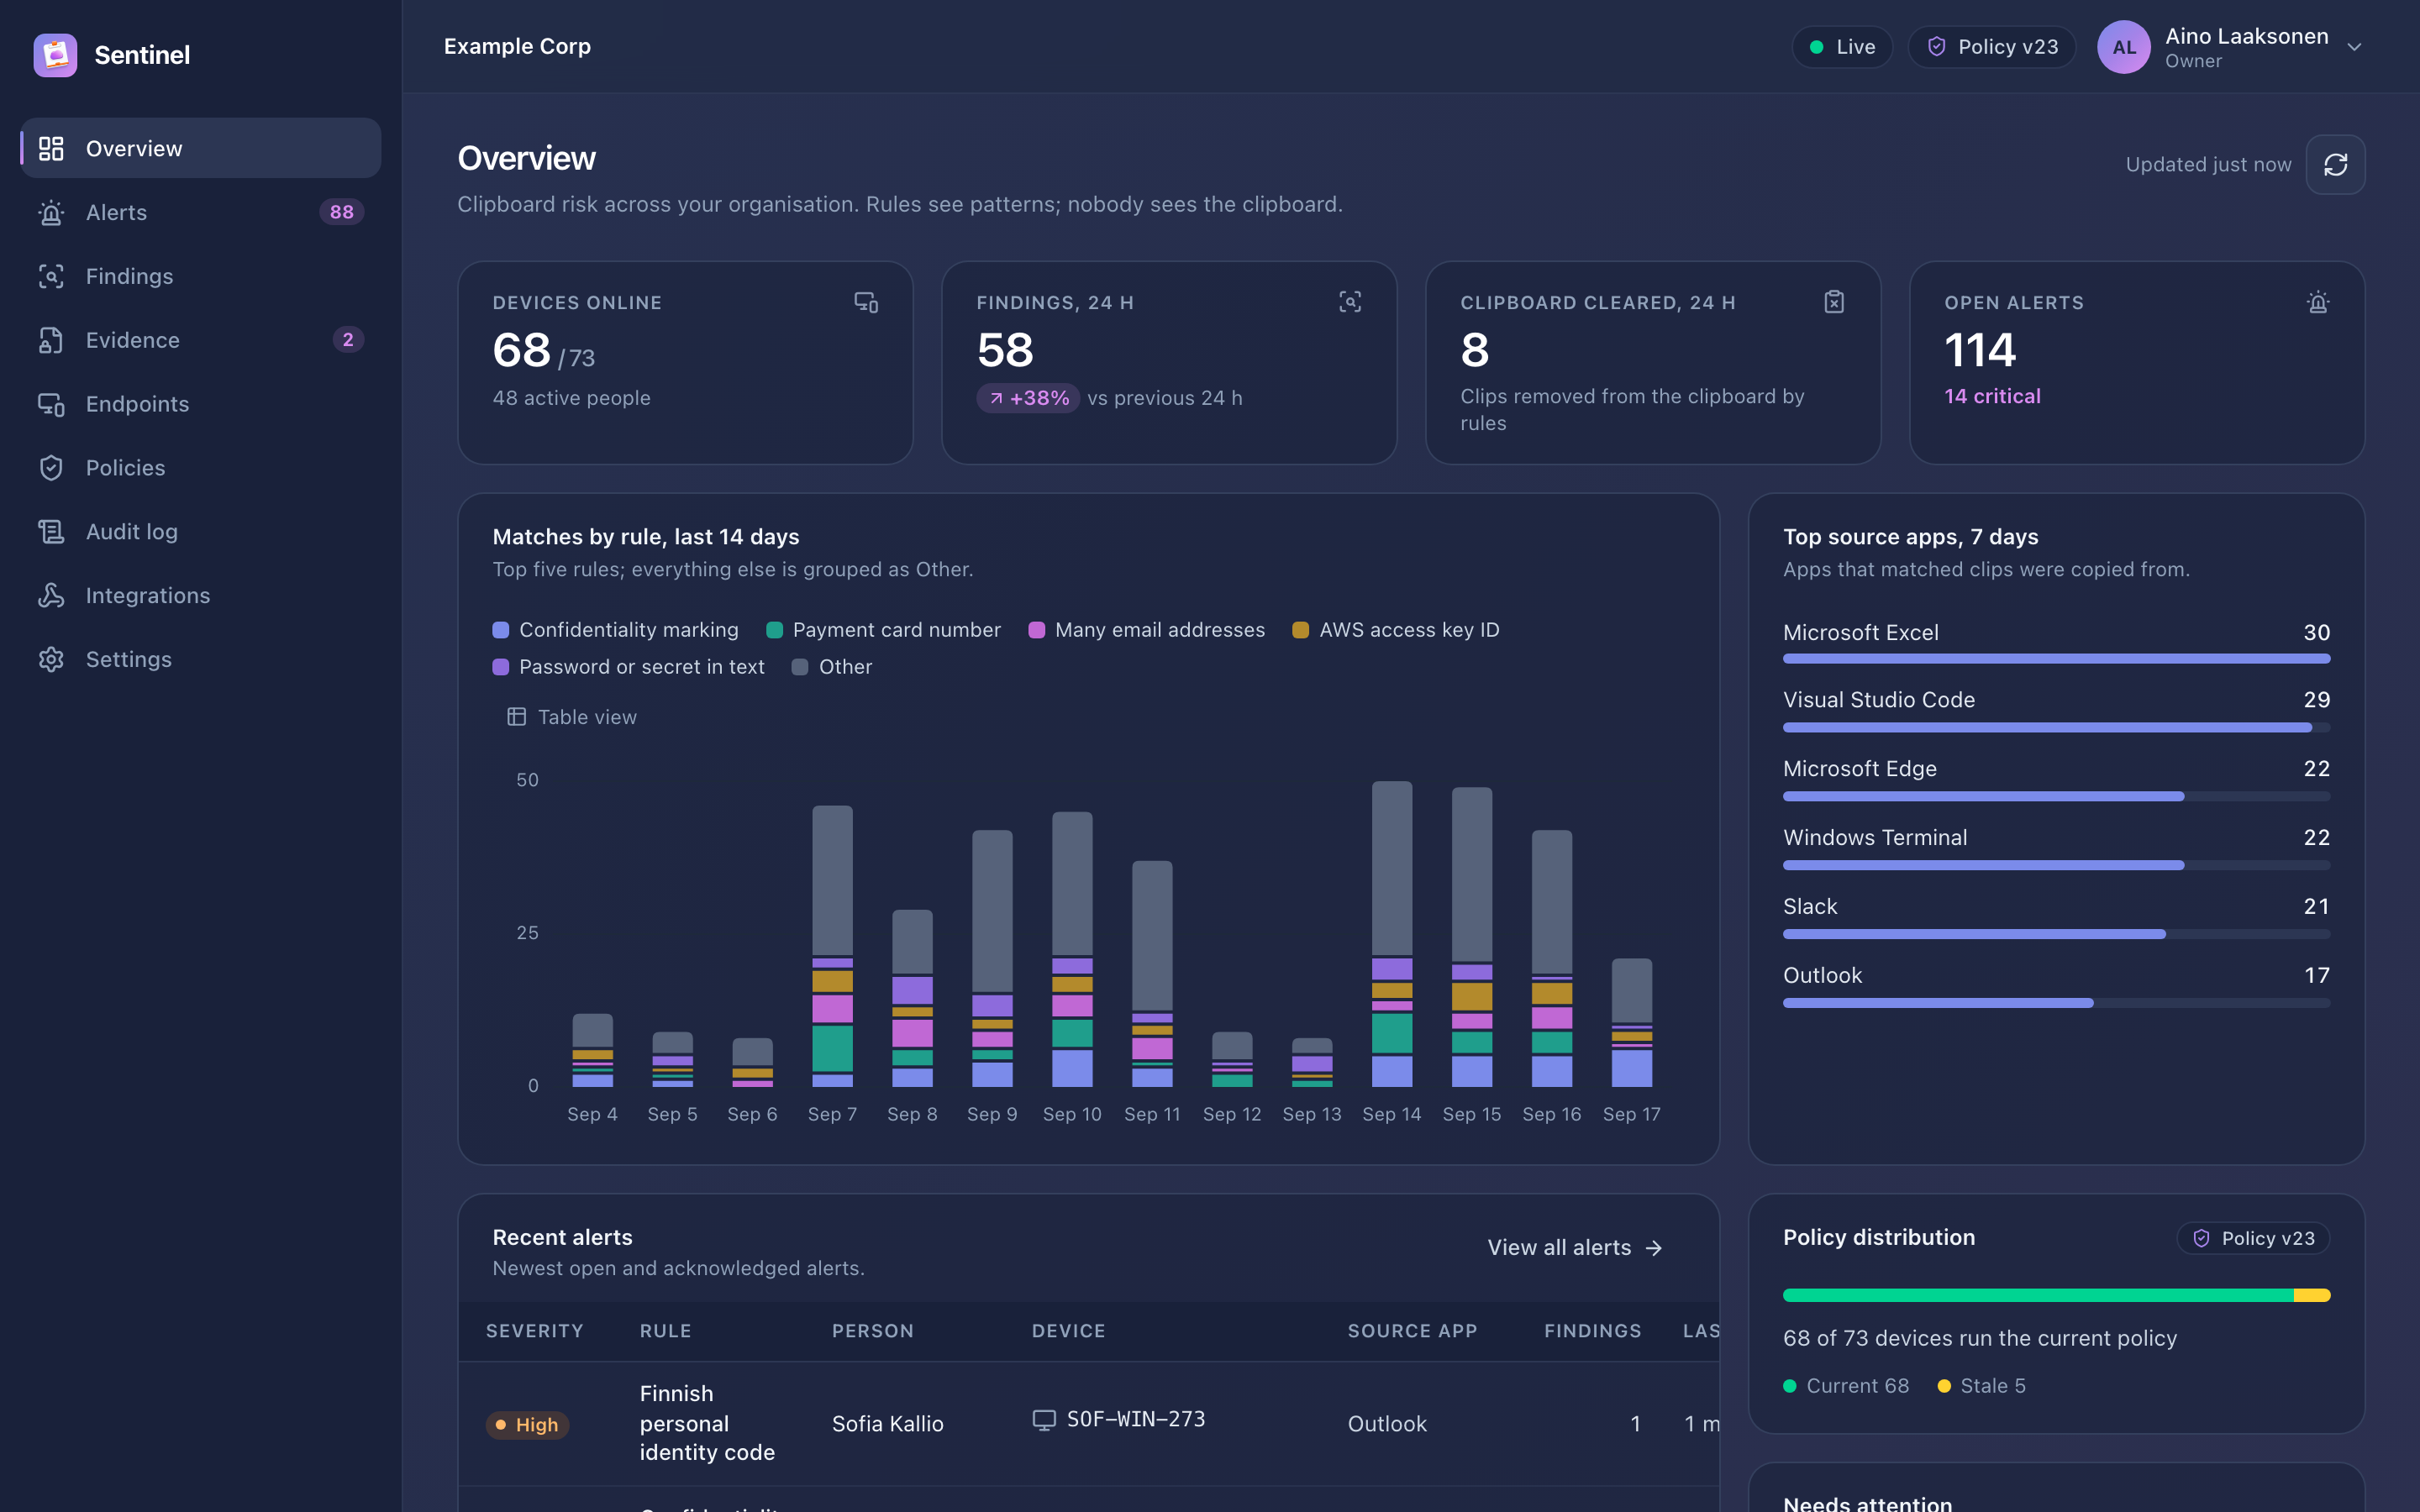This screenshot has width=2420, height=1512.
Task: Click the Stale 5 legend item
Action: click(x=1981, y=1386)
